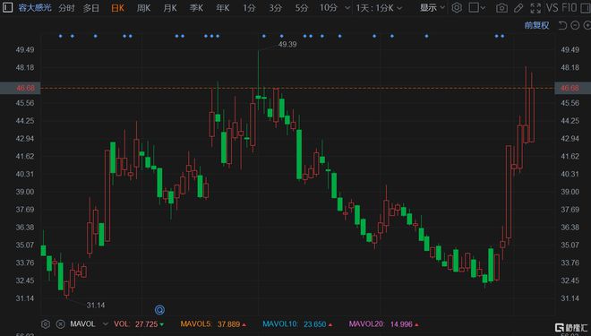Click the last blue event dot at the far right

[x=502, y=36]
